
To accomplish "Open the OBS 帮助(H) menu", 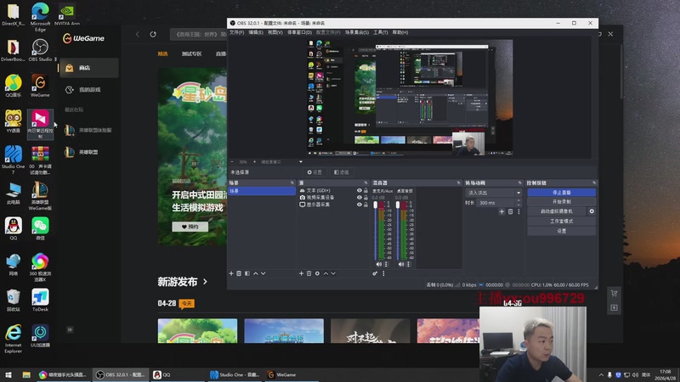I will tap(400, 32).
